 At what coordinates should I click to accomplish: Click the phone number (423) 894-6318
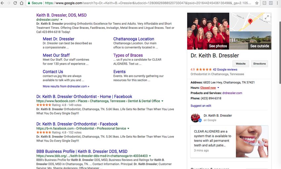[x=211, y=98]
